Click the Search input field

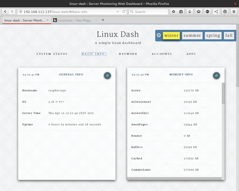pyautogui.click(x=149, y=12)
